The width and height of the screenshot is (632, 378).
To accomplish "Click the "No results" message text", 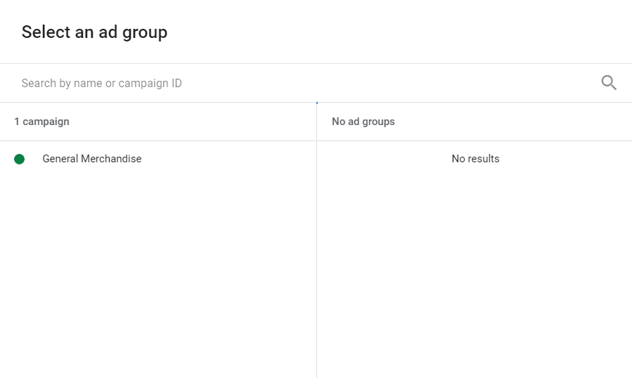I will coord(475,159).
